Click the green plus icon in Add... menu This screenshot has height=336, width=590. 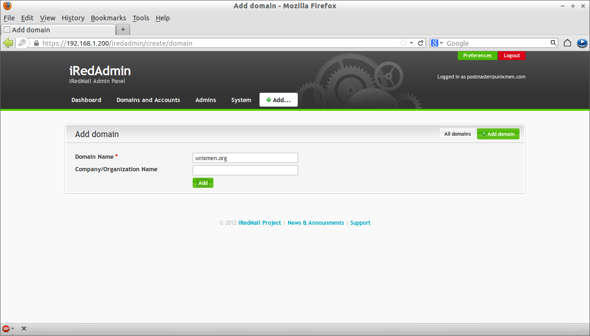coord(269,100)
